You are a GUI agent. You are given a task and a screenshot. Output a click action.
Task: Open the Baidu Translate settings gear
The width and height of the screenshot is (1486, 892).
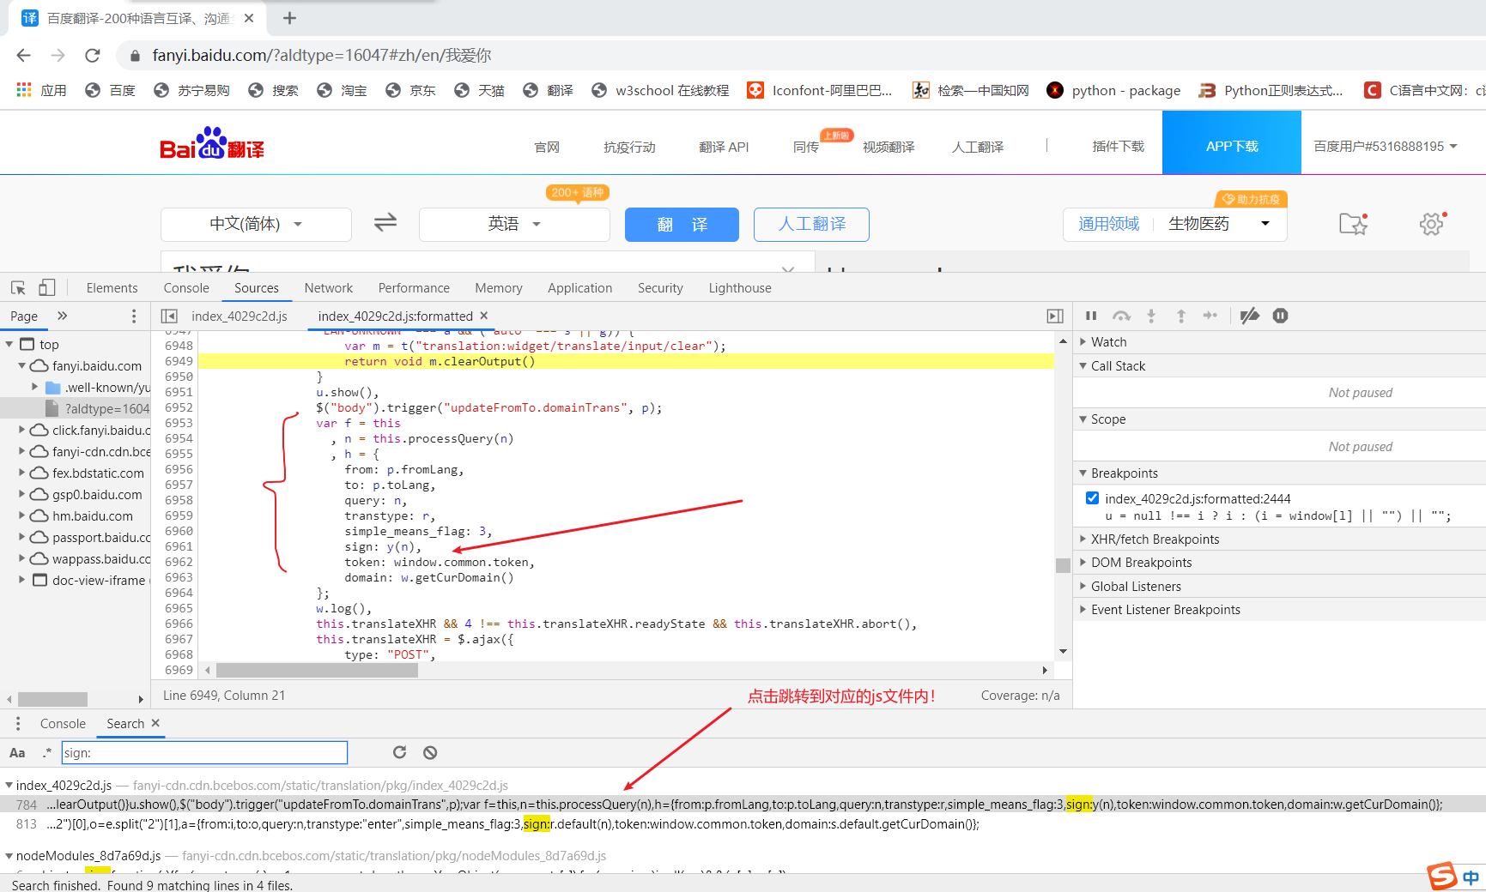tap(1432, 224)
